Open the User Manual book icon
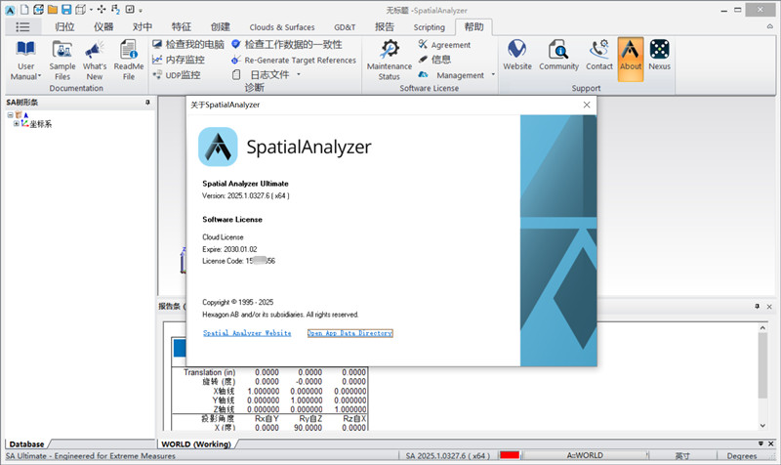 point(25,50)
